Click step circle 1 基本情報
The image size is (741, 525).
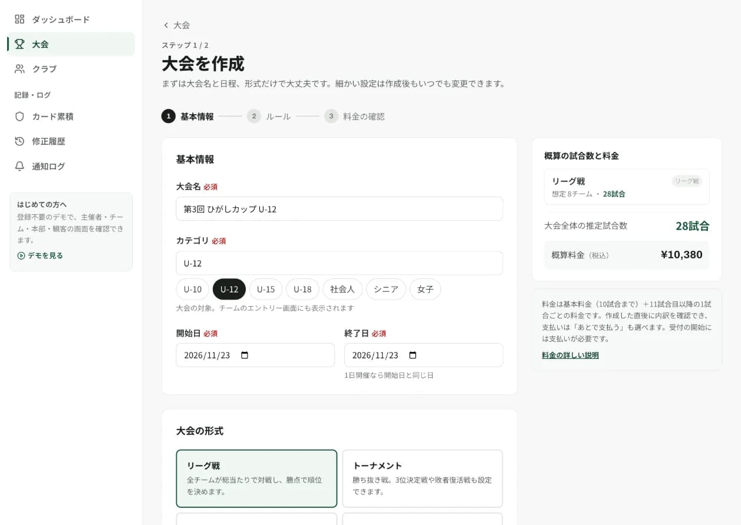169,117
